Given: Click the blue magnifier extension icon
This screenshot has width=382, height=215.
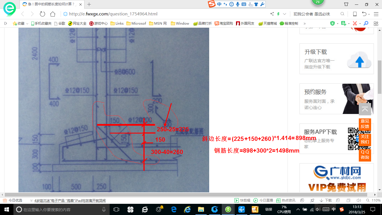Looking at the screenshot, I should (x=366, y=24).
